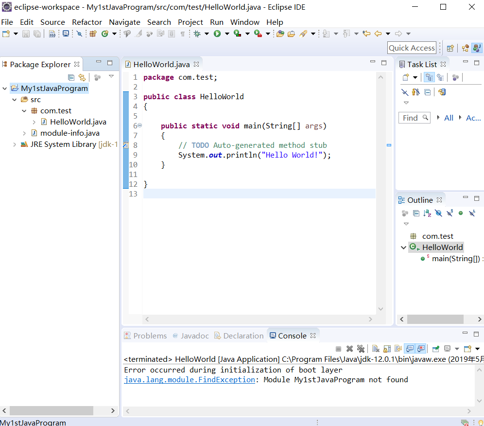Click the Back navigation arrow icon
Screen dimensions: 484x426
(x=378, y=34)
